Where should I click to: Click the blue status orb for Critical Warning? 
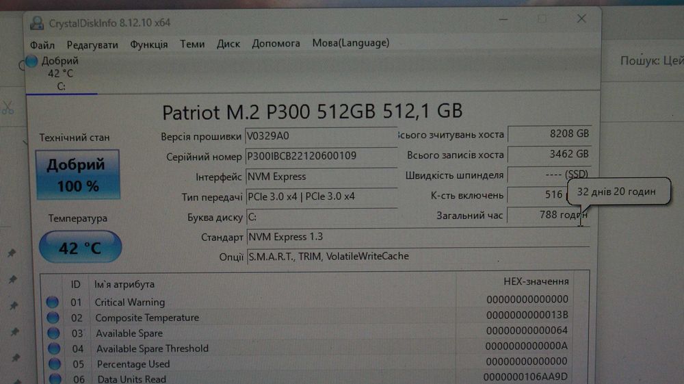coord(53,302)
